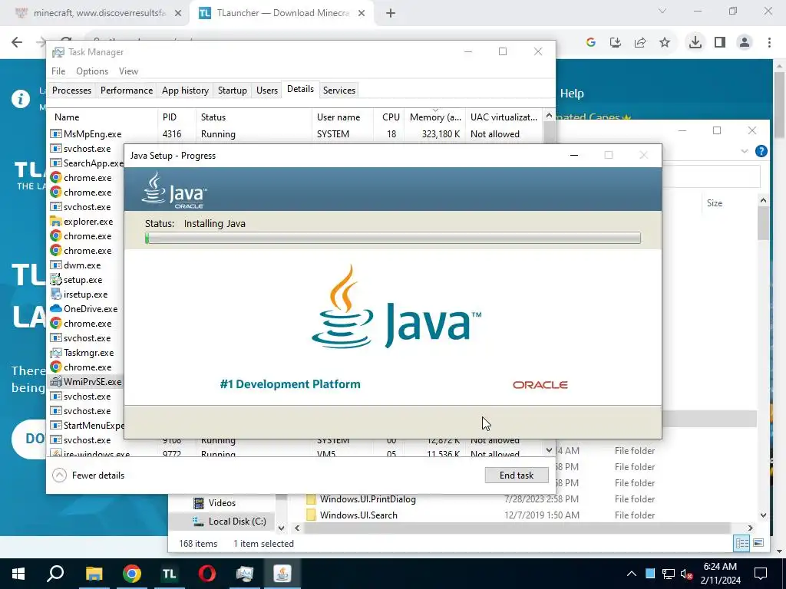Image resolution: width=786 pixels, height=589 pixels.
Task: Switch to Startup tab in Task Manager
Action: point(232,90)
